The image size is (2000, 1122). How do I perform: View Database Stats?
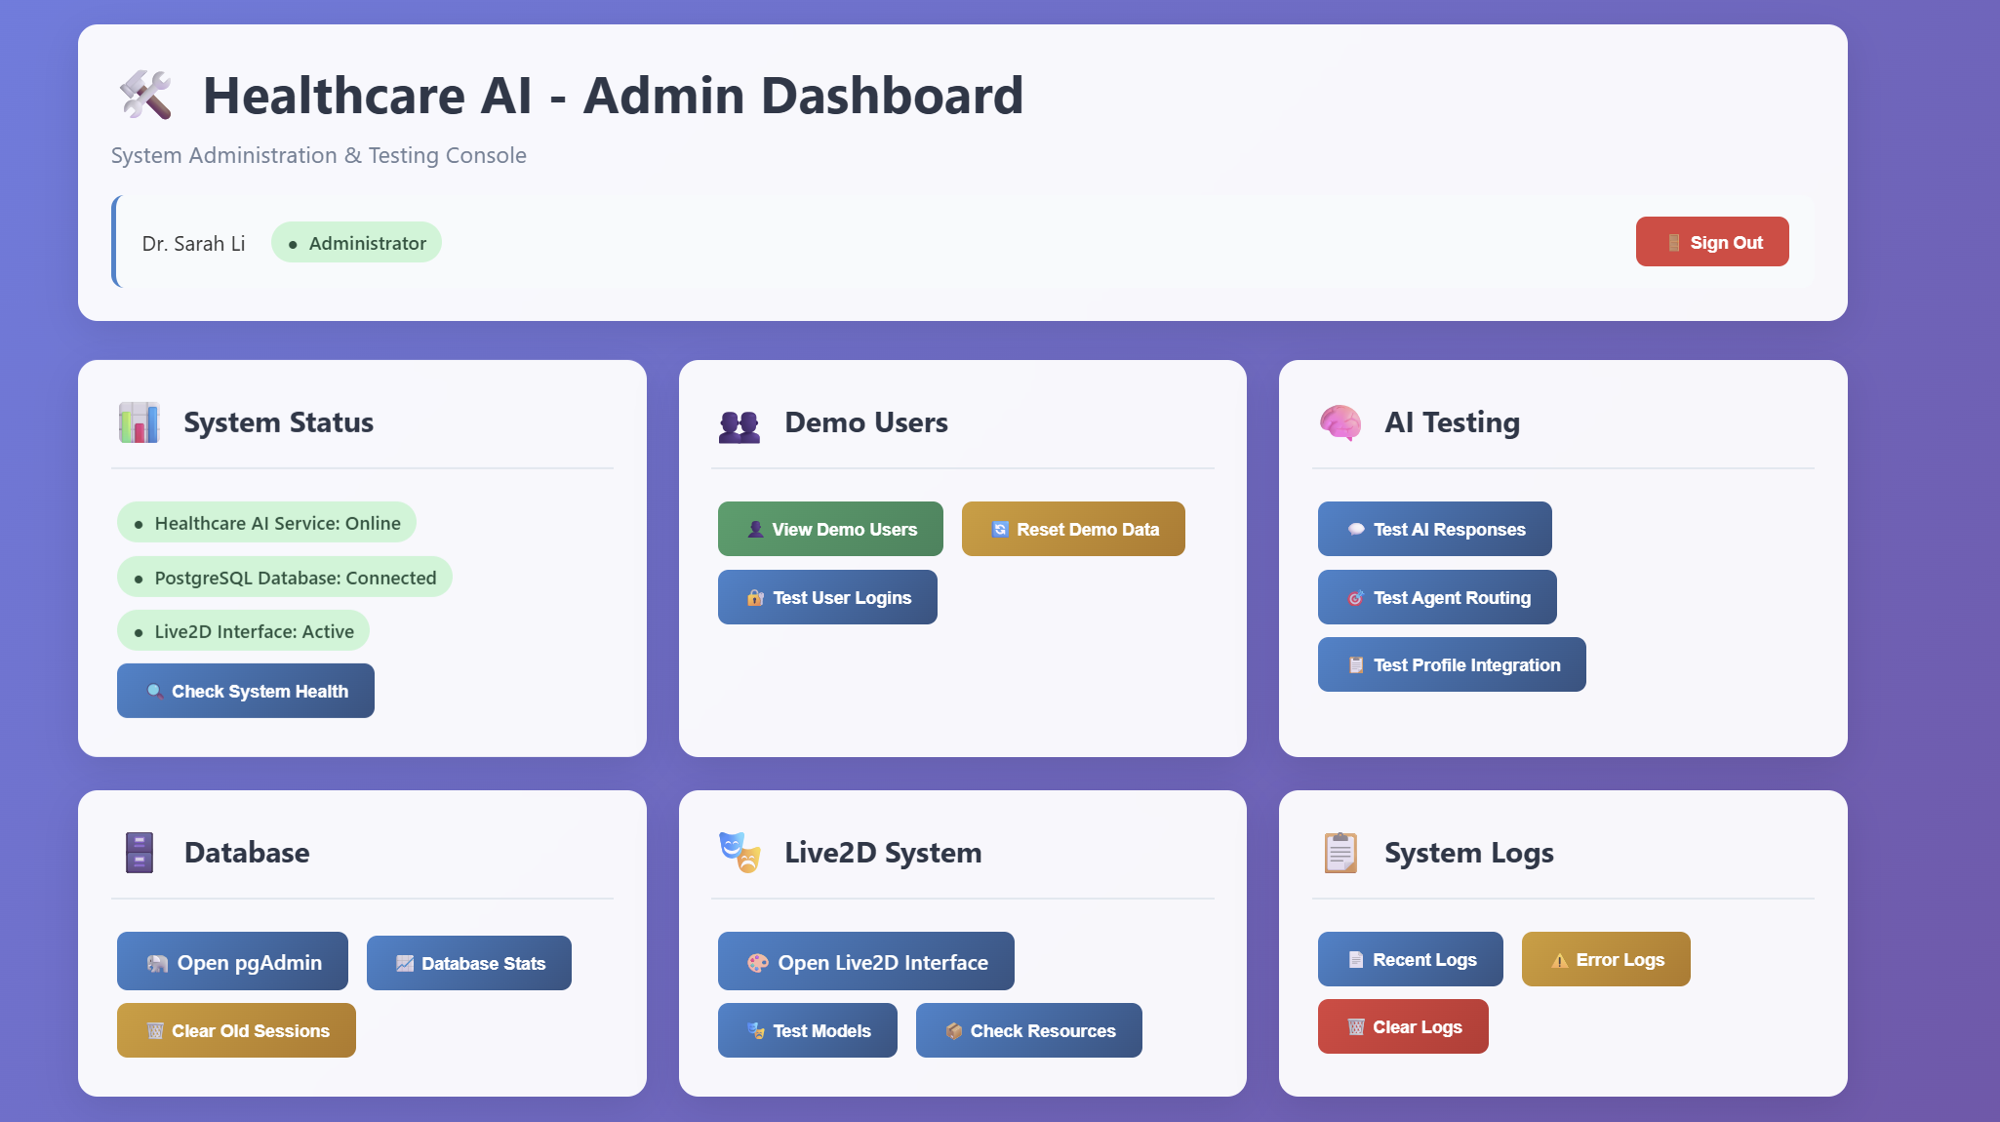click(469, 963)
